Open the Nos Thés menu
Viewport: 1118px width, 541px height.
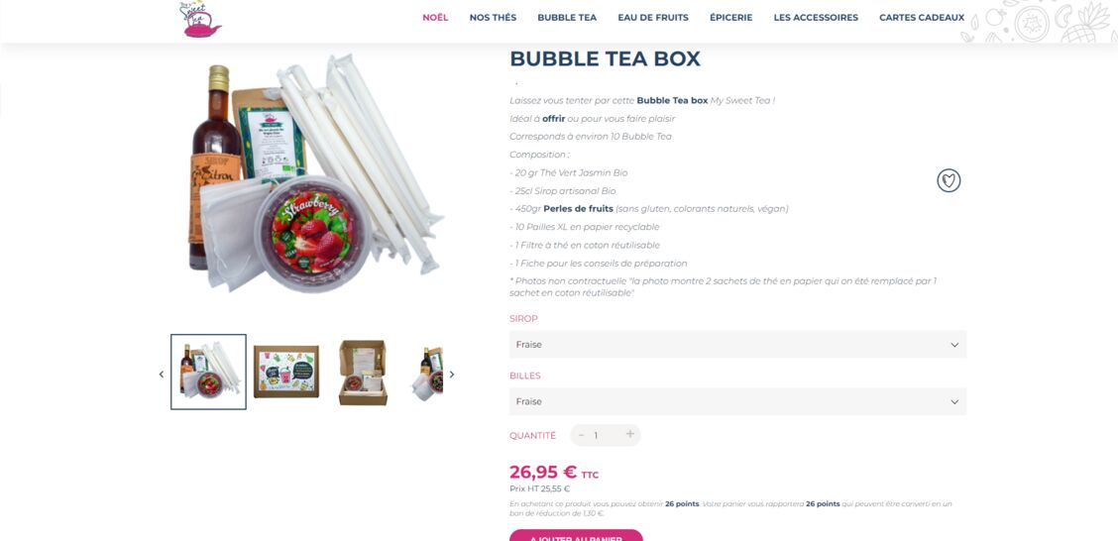(x=493, y=18)
